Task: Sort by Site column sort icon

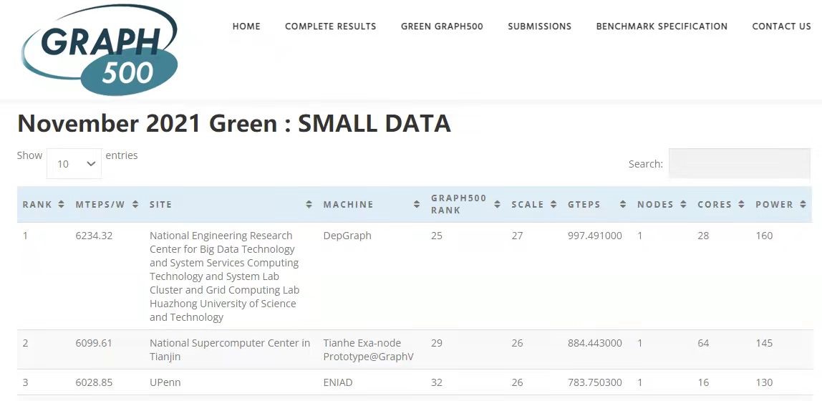Action: point(309,205)
